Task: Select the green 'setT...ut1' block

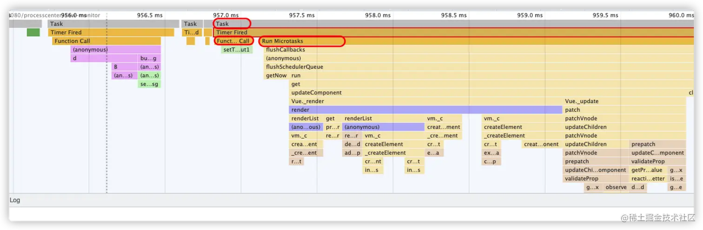Action: click(x=237, y=50)
